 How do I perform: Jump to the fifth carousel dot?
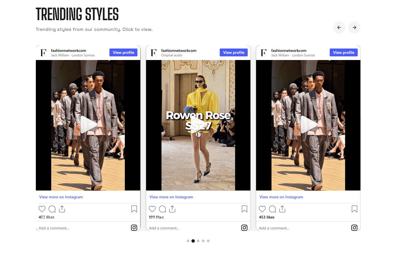(208, 241)
